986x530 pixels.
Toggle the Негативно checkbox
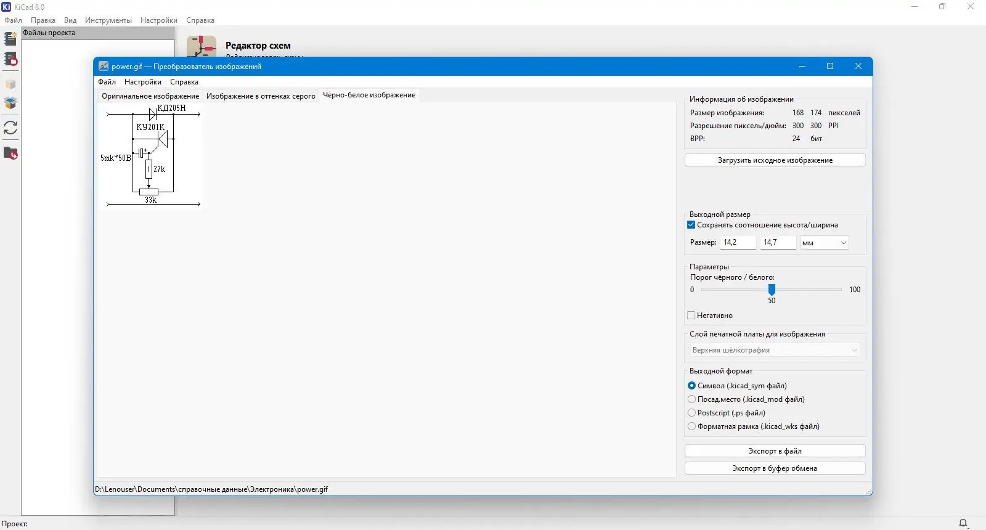(x=691, y=316)
